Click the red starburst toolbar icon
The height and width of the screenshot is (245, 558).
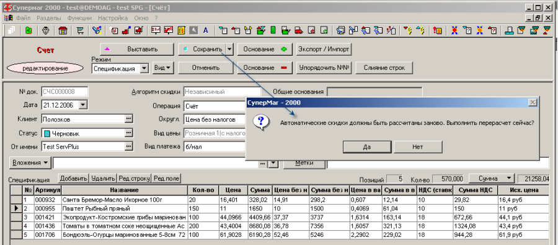coord(454,30)
